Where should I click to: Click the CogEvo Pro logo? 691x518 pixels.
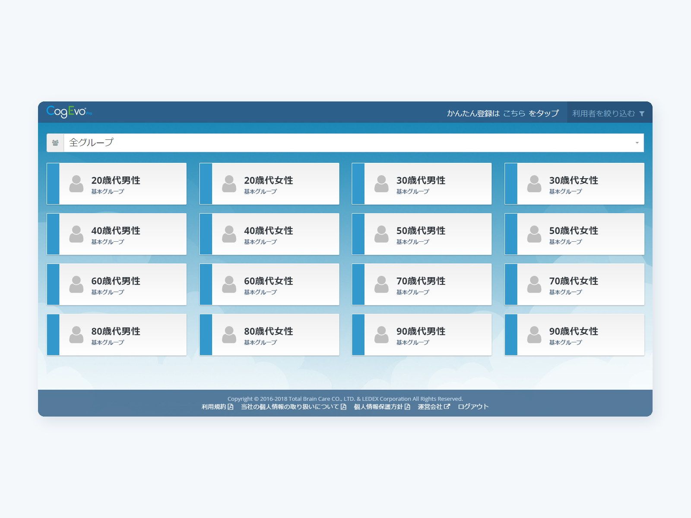[x=69, y=112]
